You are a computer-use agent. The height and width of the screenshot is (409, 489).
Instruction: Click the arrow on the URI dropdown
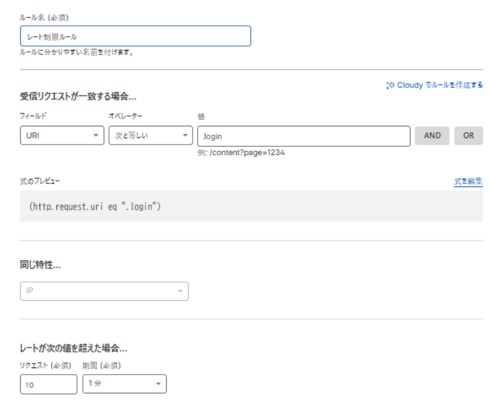[x=96, y=135]
